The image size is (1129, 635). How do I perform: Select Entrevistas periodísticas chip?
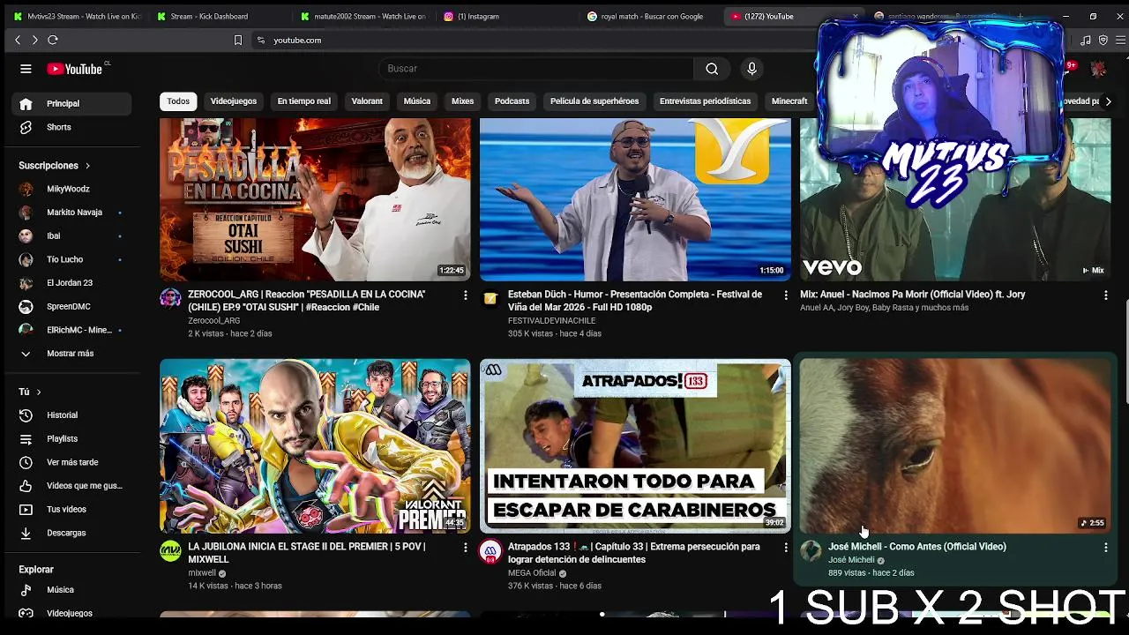tap(706, 101)
